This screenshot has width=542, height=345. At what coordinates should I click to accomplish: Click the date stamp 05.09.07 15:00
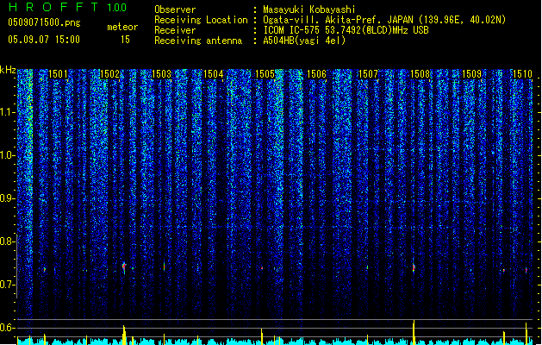pos(44,39)
